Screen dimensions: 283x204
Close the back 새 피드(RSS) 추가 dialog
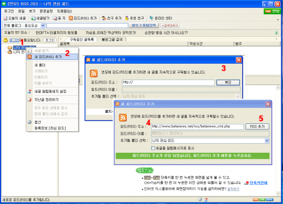click(239, 60)
